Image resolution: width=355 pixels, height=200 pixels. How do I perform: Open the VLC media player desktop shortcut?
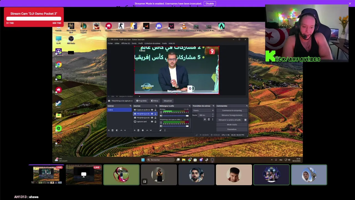coord(184,27)
